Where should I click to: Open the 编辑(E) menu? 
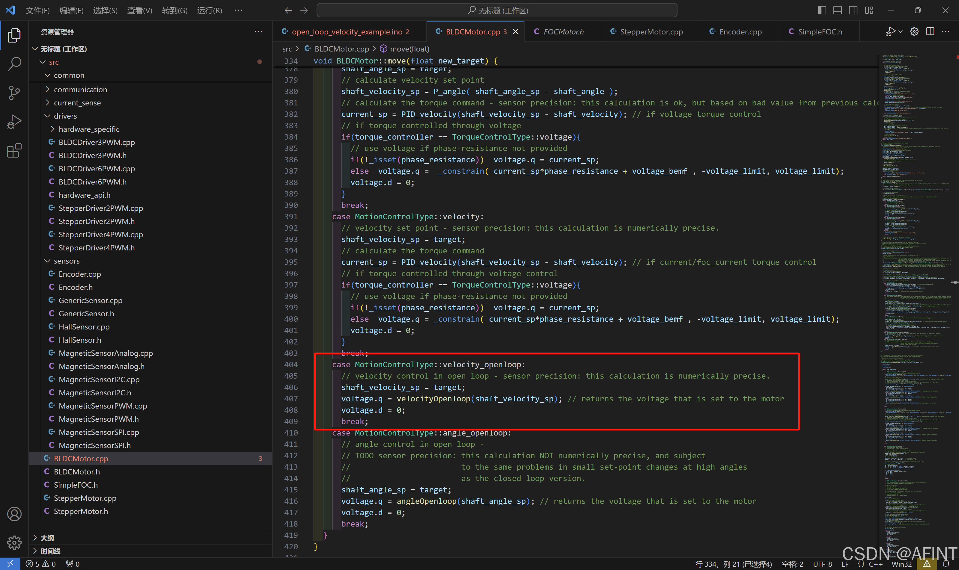pos(71,10)
